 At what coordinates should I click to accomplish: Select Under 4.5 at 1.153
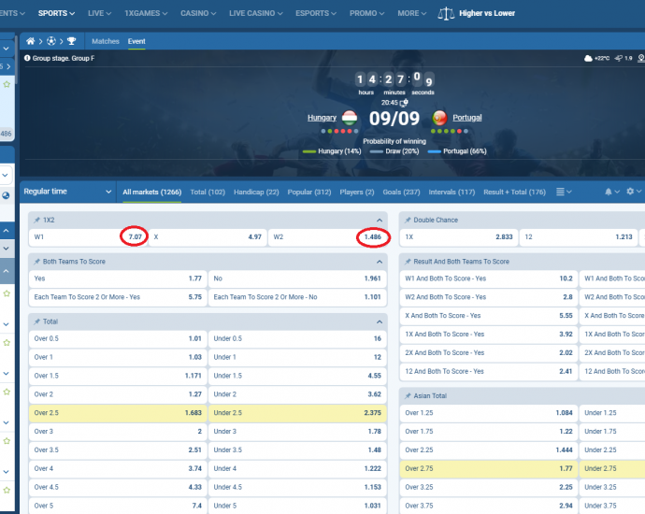coord(297,487)
